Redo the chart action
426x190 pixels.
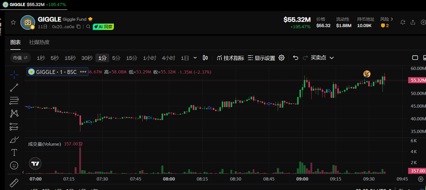pos(305,58)
